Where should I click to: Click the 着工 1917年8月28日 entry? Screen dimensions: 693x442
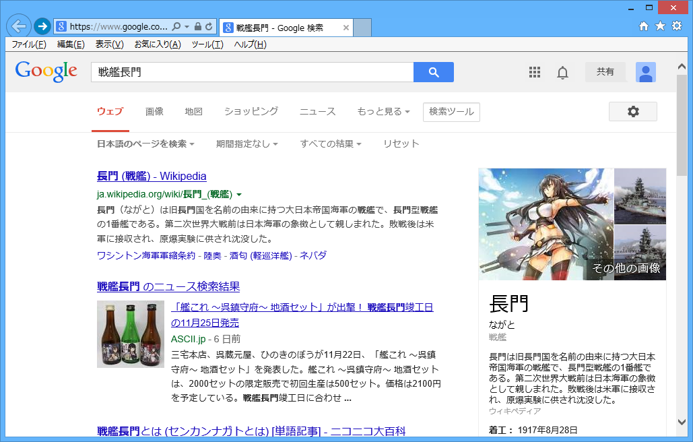[533, 430]
